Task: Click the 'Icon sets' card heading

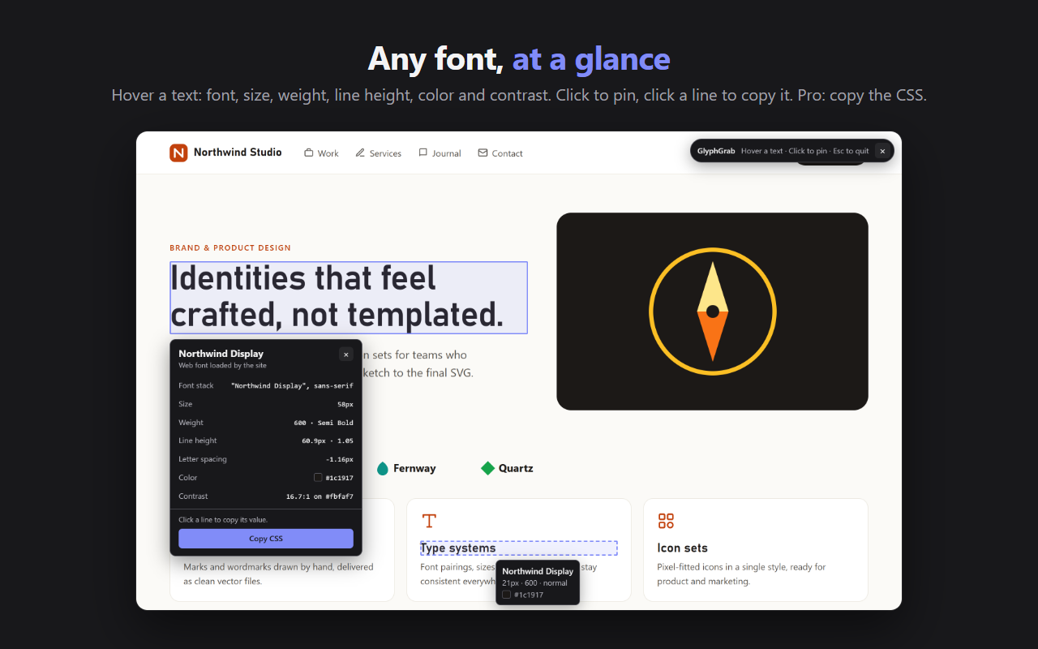Action: click(x=683, y=548)
